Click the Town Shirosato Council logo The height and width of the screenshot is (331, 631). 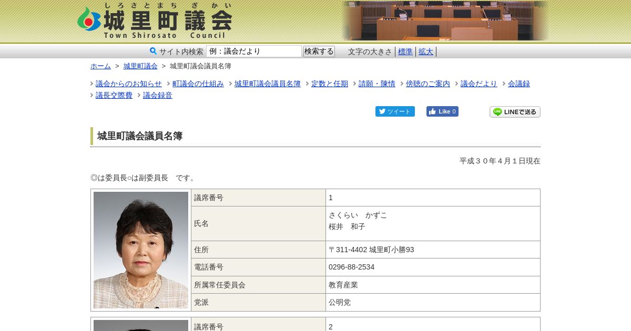coord(155,21)
